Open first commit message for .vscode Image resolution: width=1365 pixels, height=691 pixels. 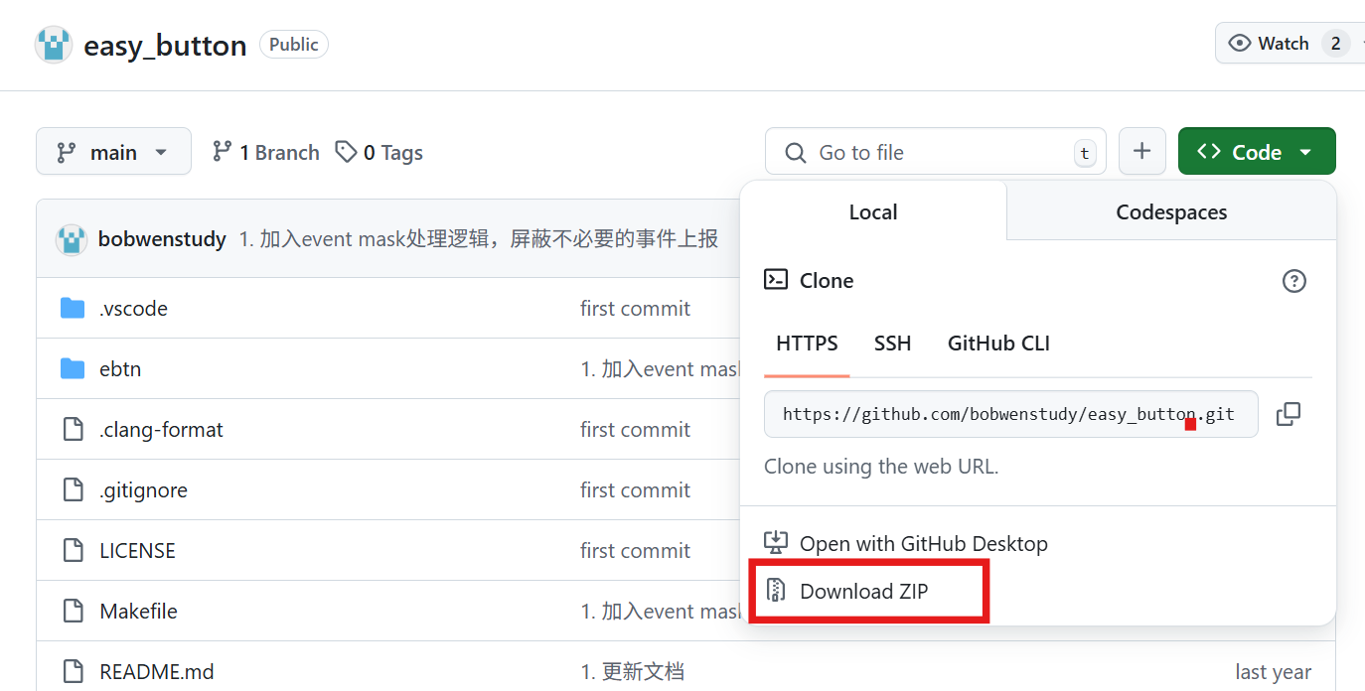[635, 309]
